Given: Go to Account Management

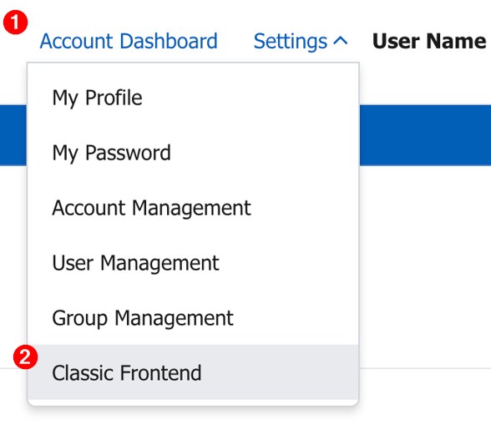Looking at the screenshot, I should click(x=193, y=208).
